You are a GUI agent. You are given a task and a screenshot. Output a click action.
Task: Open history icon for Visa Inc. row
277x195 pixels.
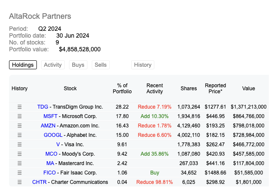(x=19, y=145)
